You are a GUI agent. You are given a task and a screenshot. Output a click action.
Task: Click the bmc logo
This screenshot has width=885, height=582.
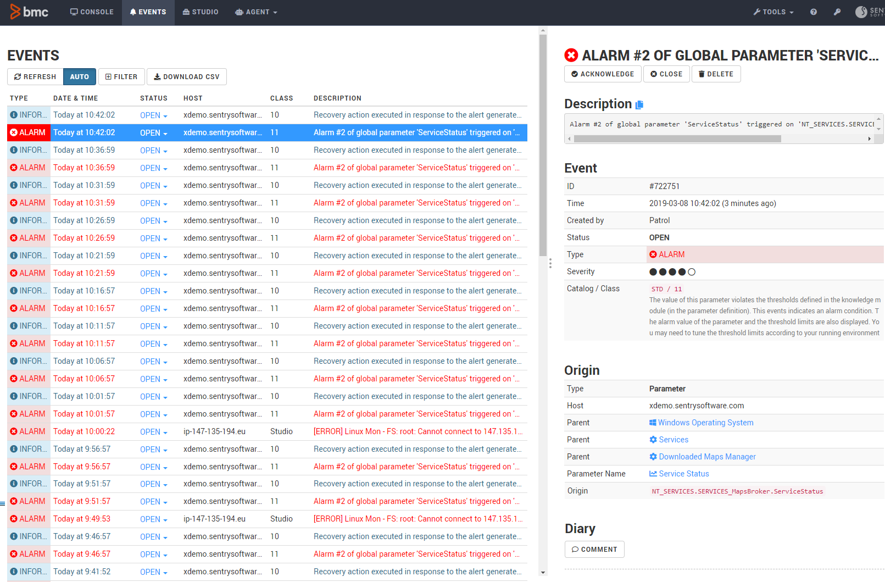pyautogui.click(x=30, y=12)
